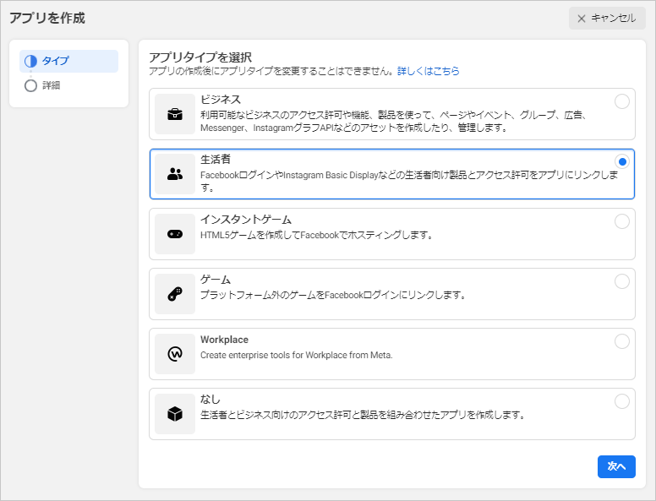This screenshot has height=501, width=656.
Task: Click the FacebookログインやInstagram Basic Display description
Action: (409, 181)
